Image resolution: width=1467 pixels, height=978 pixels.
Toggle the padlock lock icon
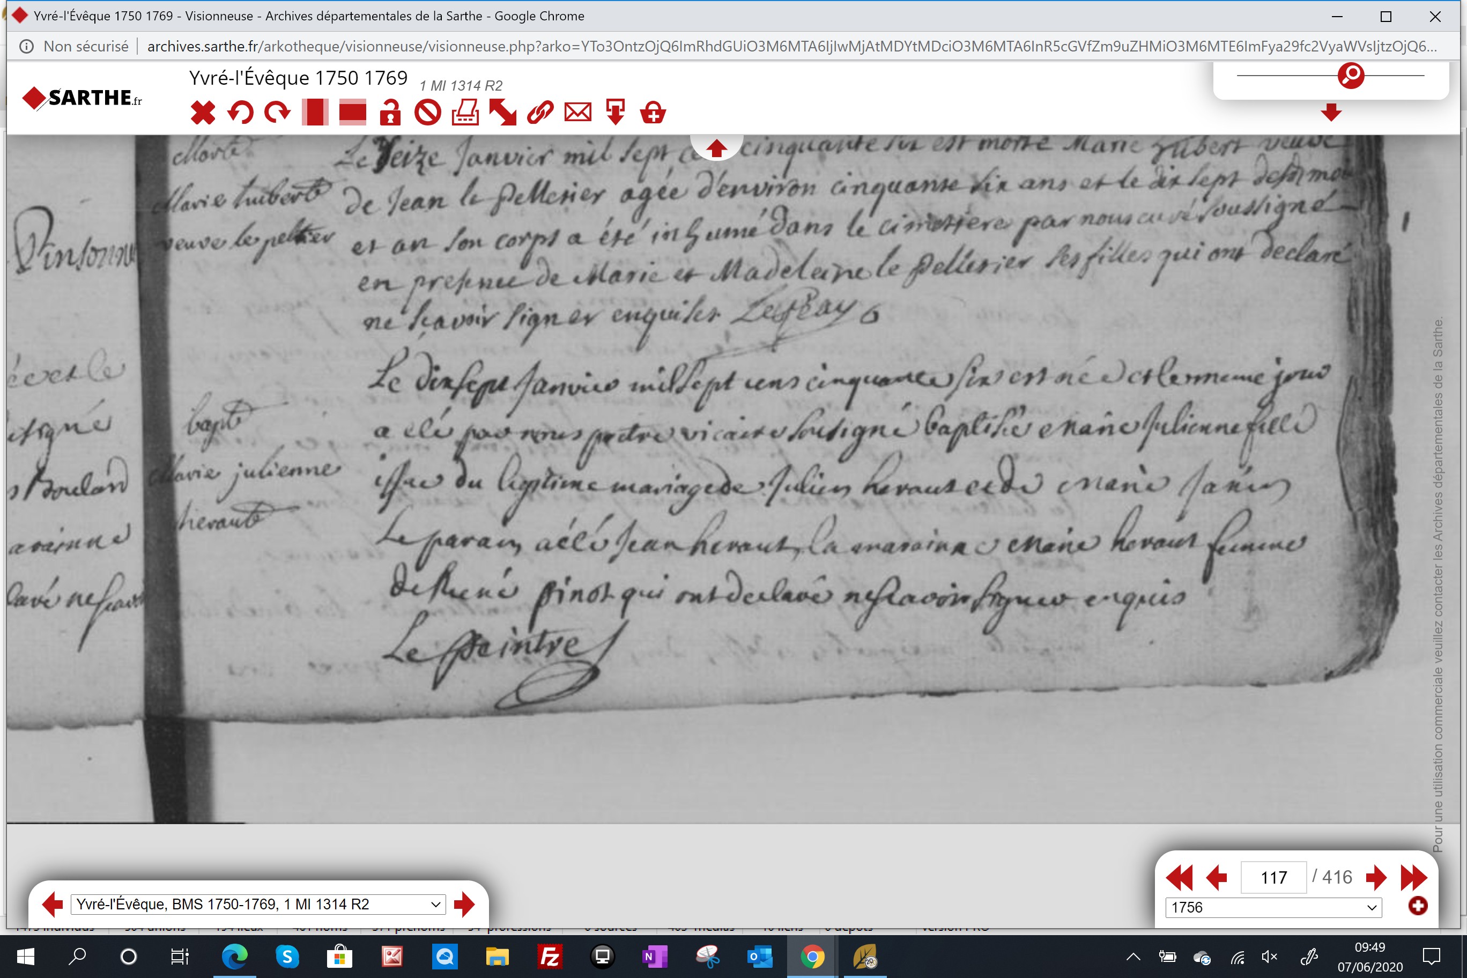[x=390, y=113]
